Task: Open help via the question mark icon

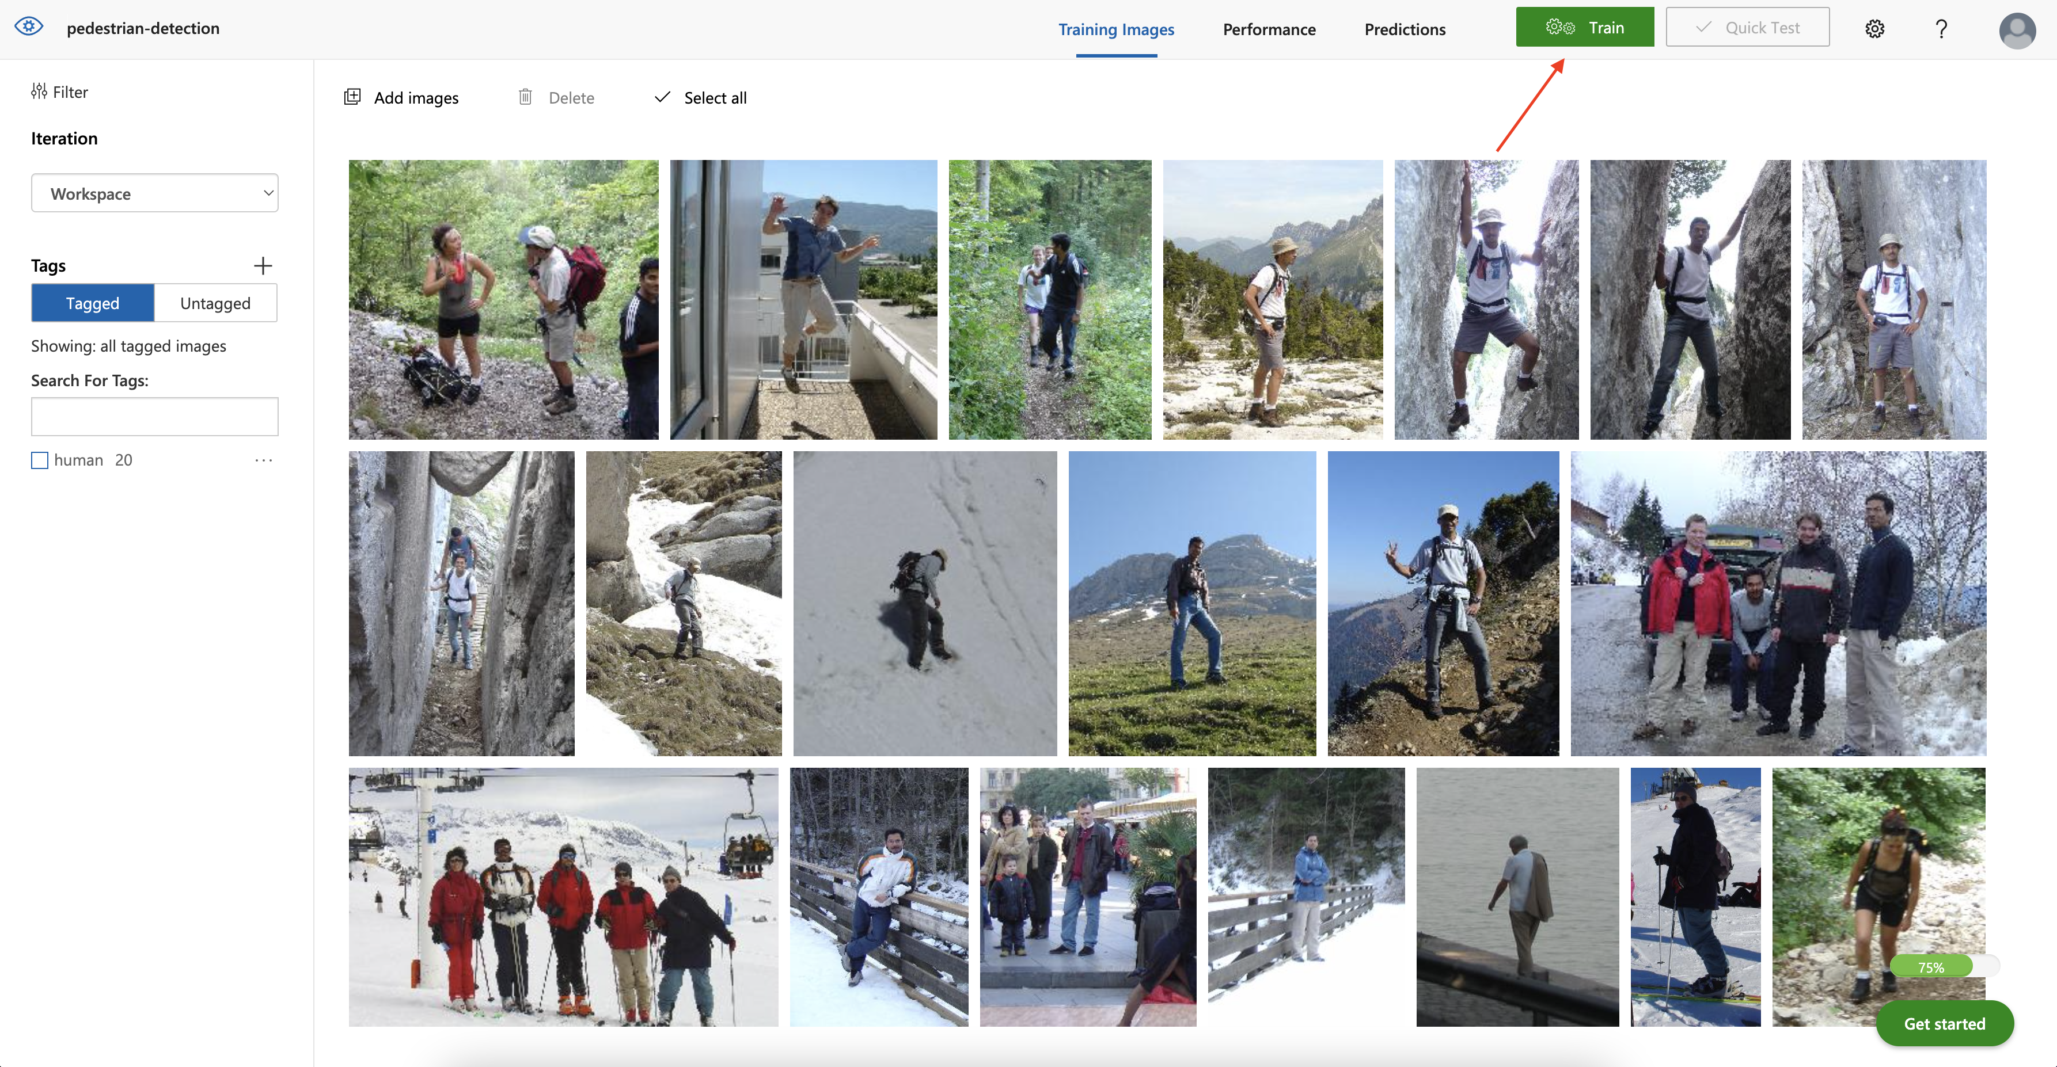Action: pyautogui.click(x=1941, y=29)
